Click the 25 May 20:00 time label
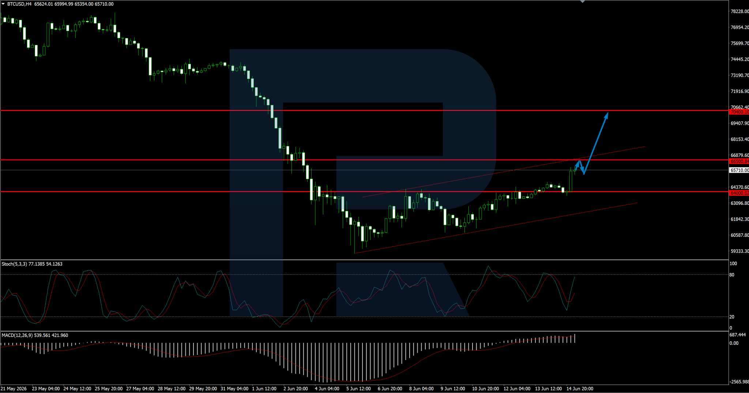The width and height of the screenshot is (749, 393). [109, 389]
